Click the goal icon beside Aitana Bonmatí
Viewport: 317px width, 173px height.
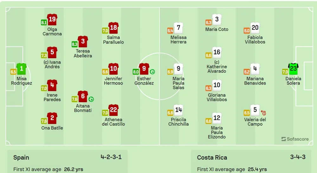(x=91, y=99)
